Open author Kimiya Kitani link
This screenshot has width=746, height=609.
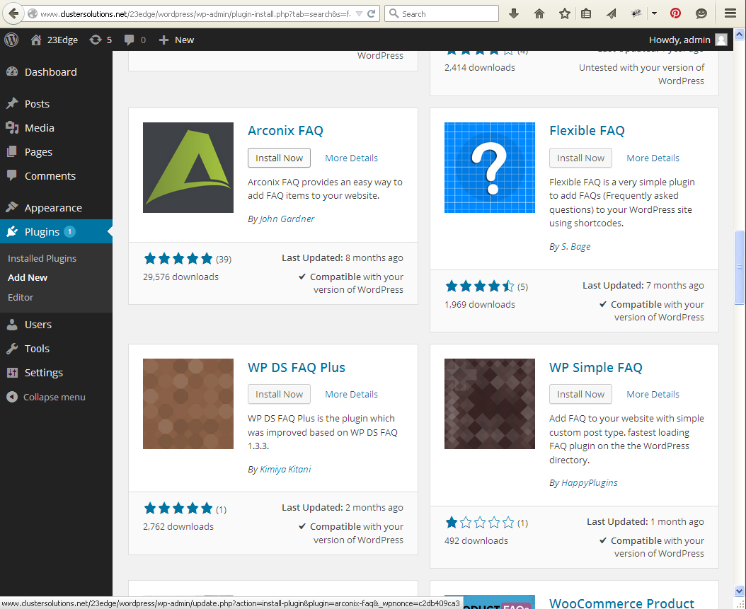[285, 469]
